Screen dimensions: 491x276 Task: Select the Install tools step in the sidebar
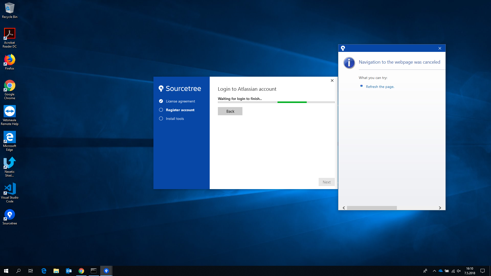coord(175,118)
